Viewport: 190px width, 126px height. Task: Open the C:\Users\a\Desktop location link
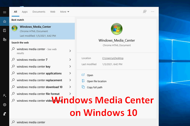[x=113, y=58]
